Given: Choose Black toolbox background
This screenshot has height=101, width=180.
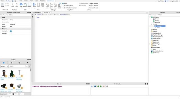Looking at the screenshot, I should (x=15, y=94).
